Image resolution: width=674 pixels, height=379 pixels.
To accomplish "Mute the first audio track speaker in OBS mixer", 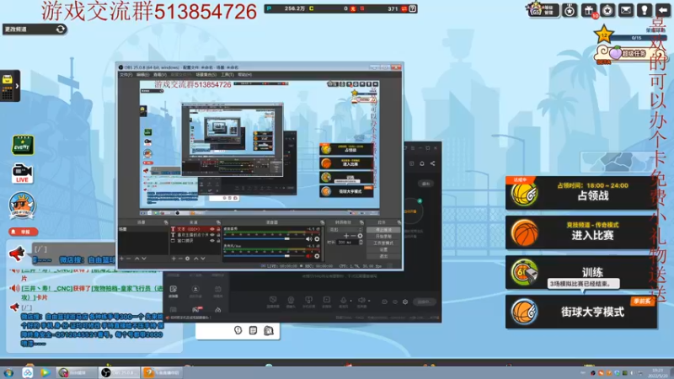I will 309,239.
